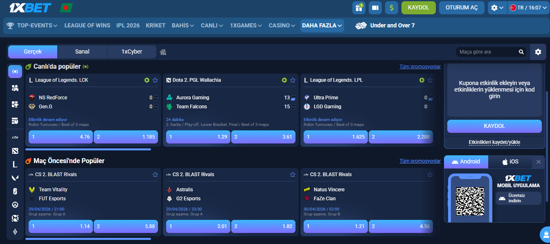Open LEAGUE OF WİNS menu item
Screen dimensions: 550x244
tap(87, 25)
